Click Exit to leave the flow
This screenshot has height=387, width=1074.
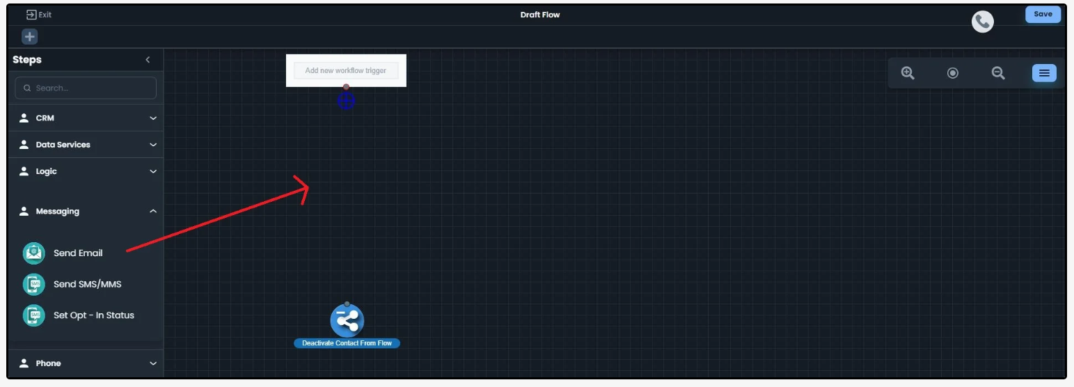pyautogui.click(x=39, y=15)
